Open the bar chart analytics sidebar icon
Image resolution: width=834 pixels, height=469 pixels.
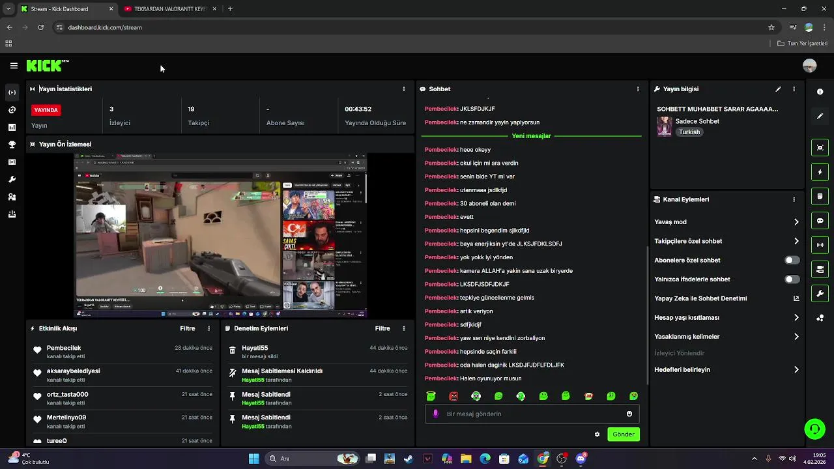[x=12, y=127]
